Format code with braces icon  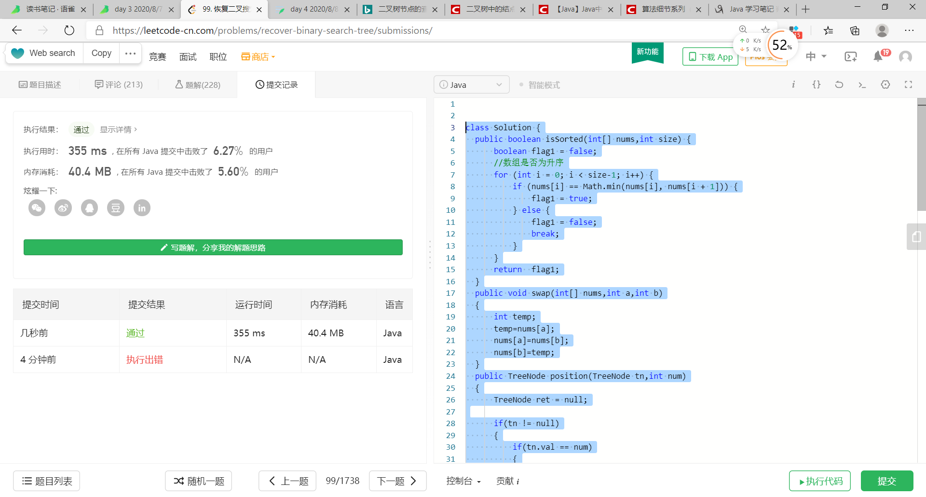(x=817, y=84)
